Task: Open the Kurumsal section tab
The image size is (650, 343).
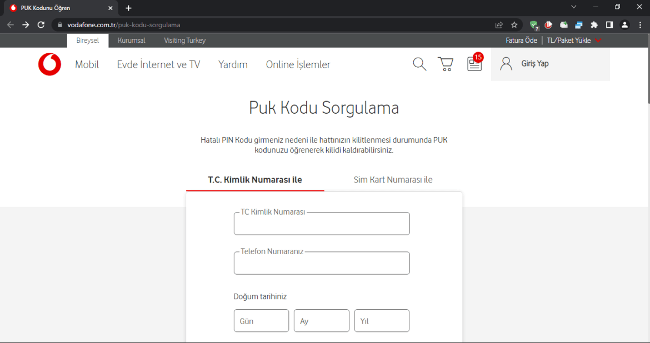Action: [132, 41]
